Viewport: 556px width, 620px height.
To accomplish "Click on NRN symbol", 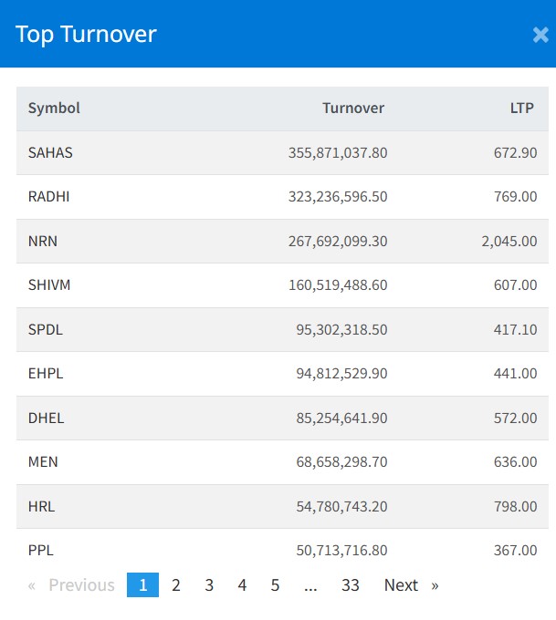I will pos(43,242).
